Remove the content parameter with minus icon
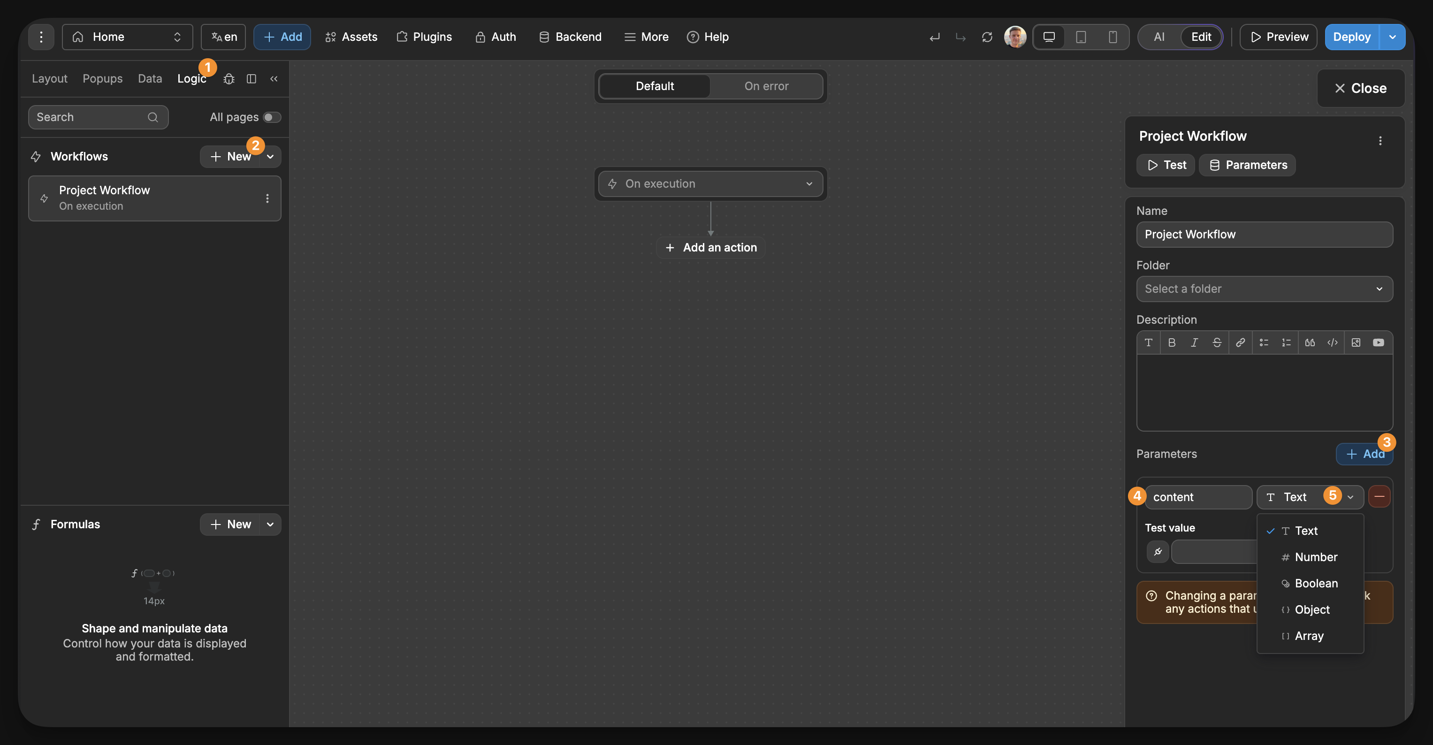Image resolution: width=1433 pixels, height=745 pixels. [x=1379, y=497]
